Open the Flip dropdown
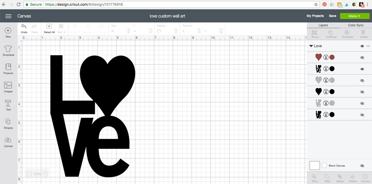Image resolution: width=372 pixels, height=184 pixels. (101, 29)
